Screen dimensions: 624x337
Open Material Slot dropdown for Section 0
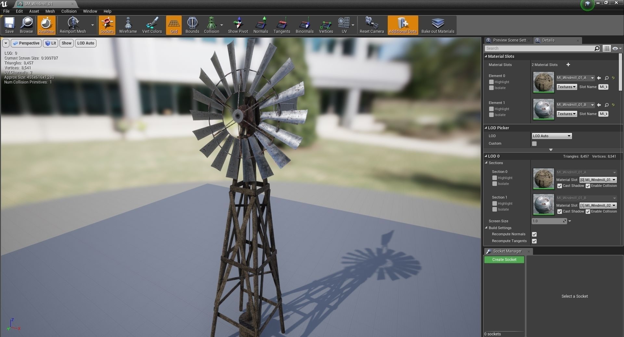tap(598, 180)
